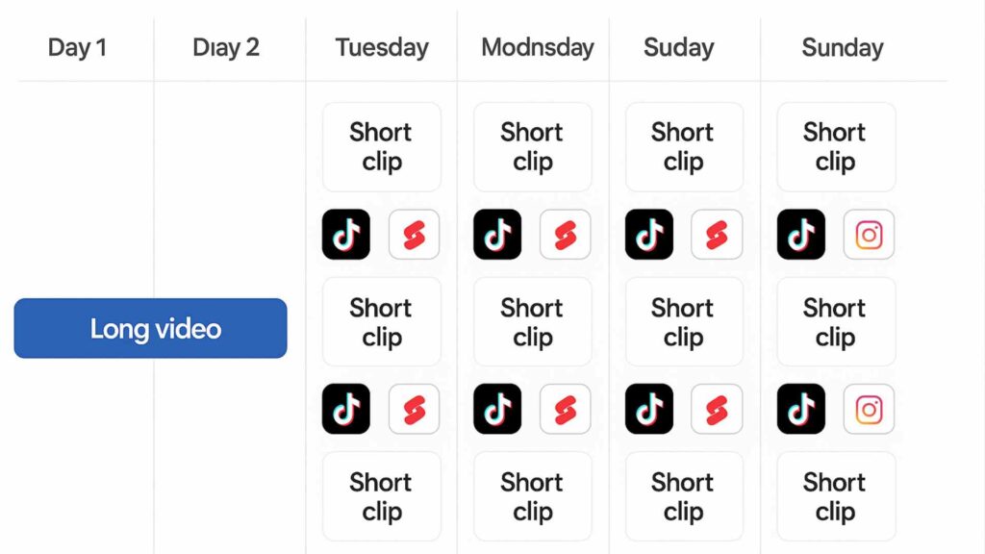Click the TikTok icon under Tuesday's first clip

(346, 235)
